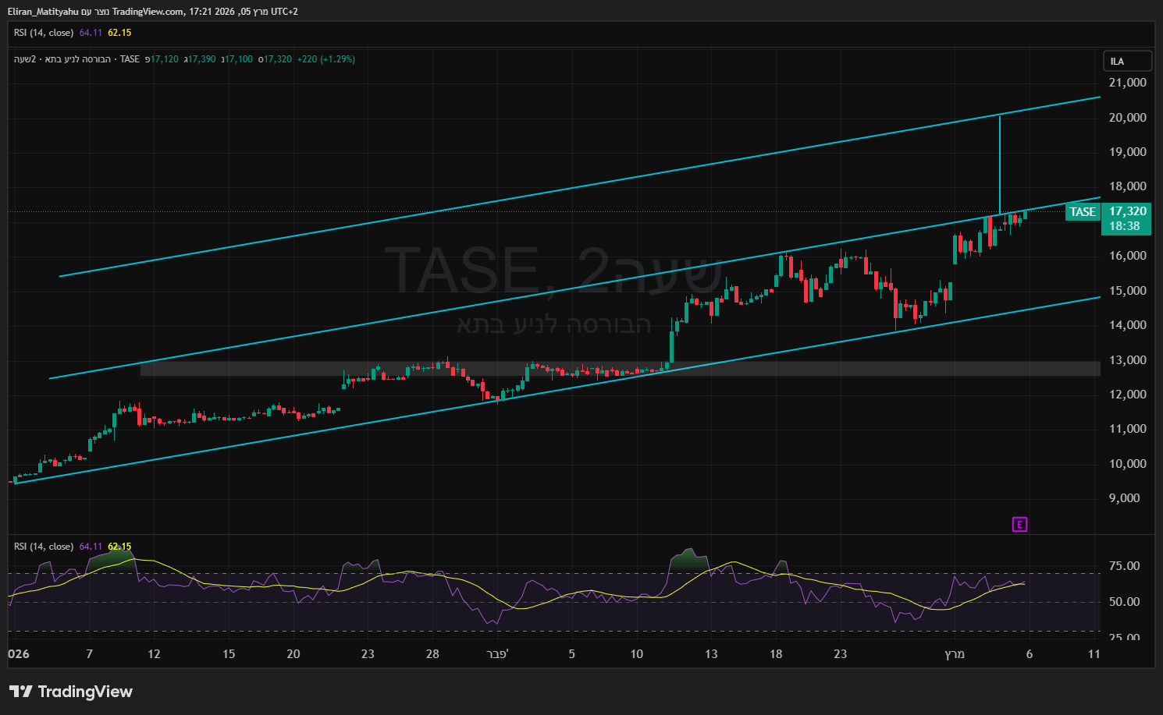Click the 17,120 open value in legend
This screenshot has width=1163, height=715.
164,59
